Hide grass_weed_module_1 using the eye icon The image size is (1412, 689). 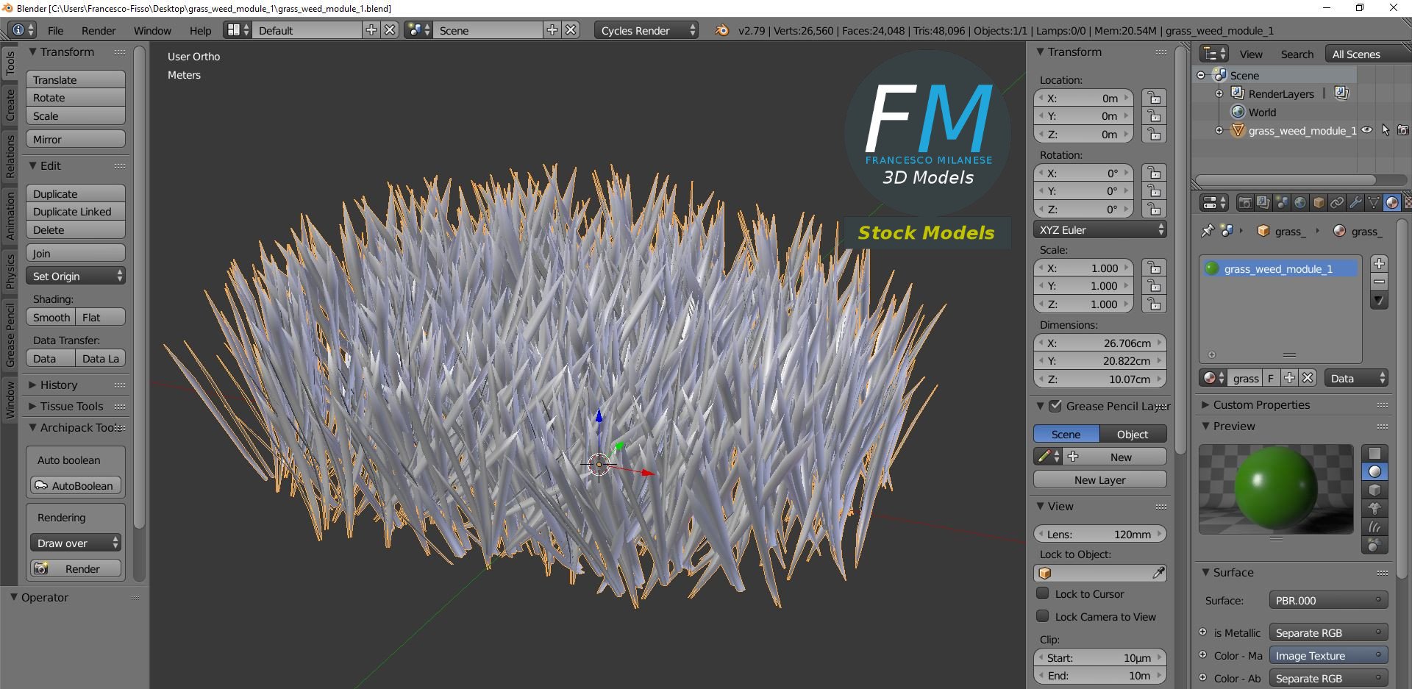[1366, 130]
